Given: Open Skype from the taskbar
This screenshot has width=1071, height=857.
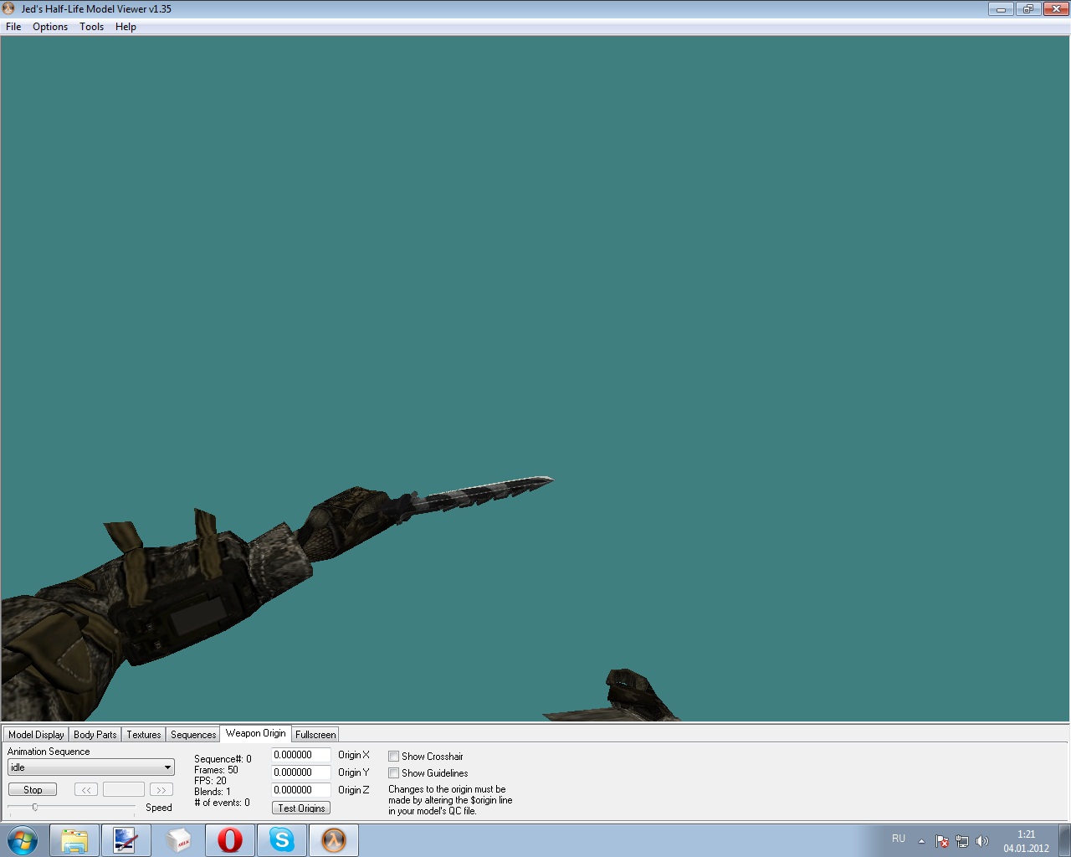Looking at the screenshot, I should point(282,840).
